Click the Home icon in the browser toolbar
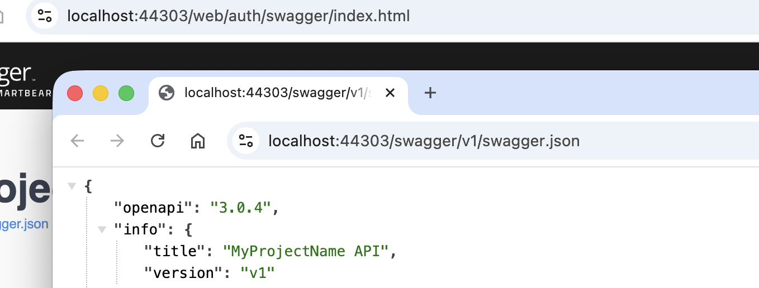The height and width of the screenshot is (288, 759). [198, 141]
